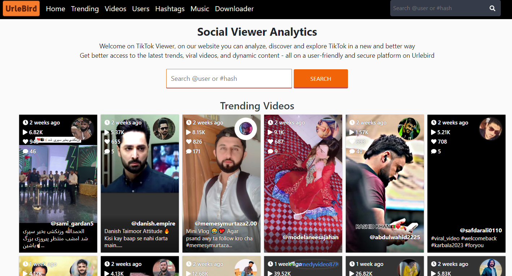Open the @abdulwahid2225 username link
The image size is (512, 276).
point(395,237)
